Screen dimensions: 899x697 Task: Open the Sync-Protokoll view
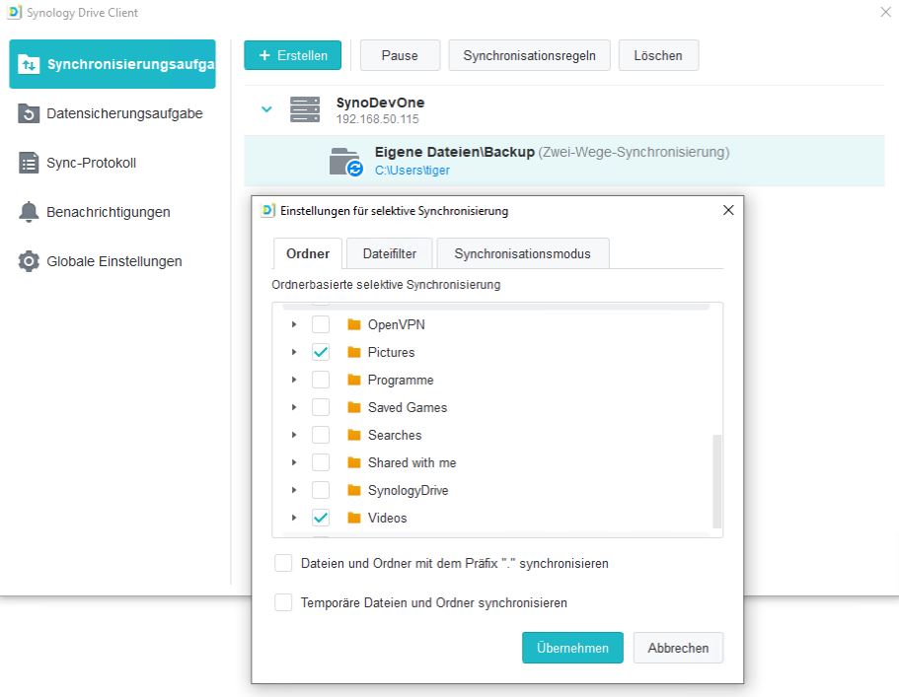click(x=29, y=163)
